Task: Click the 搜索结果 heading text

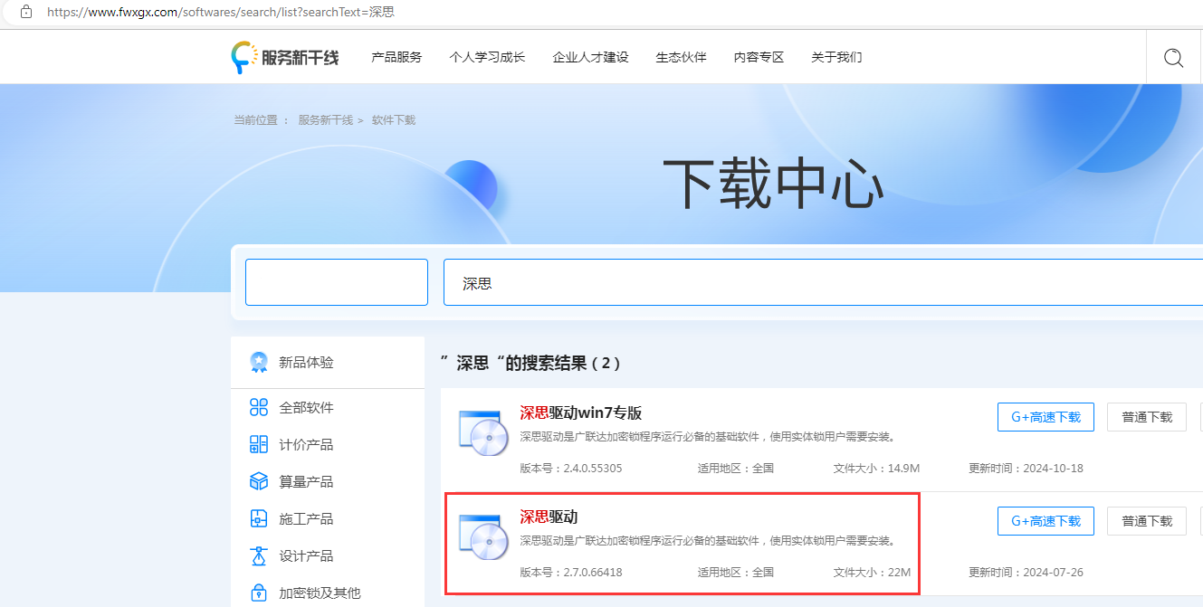Action: [x=530, y=364]
